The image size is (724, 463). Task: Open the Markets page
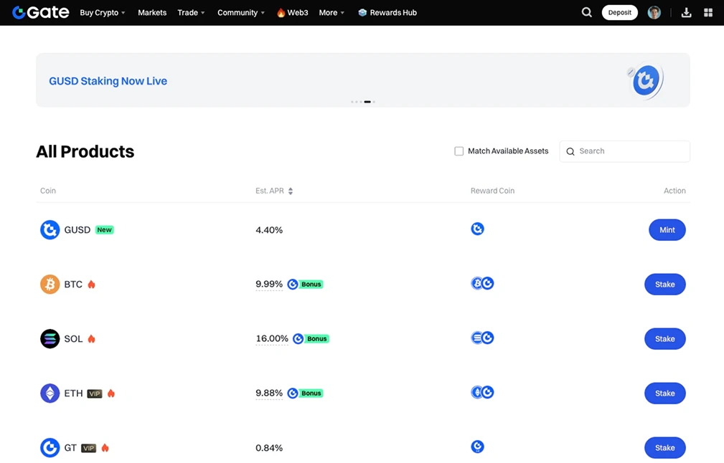pyautogui.click(x=152, y=12)
